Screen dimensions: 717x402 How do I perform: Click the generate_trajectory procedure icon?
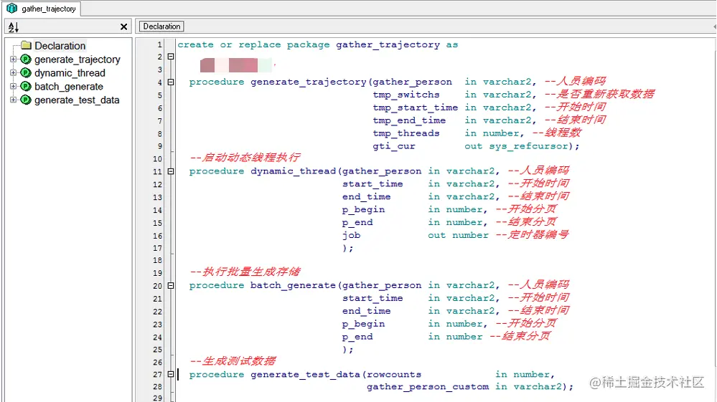click(26, 59)
